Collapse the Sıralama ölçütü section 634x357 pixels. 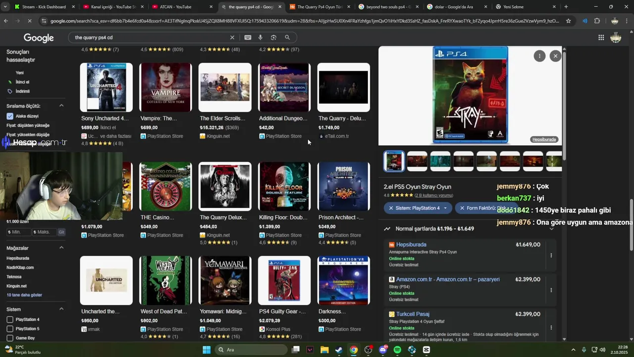click(x=61, y=106)
